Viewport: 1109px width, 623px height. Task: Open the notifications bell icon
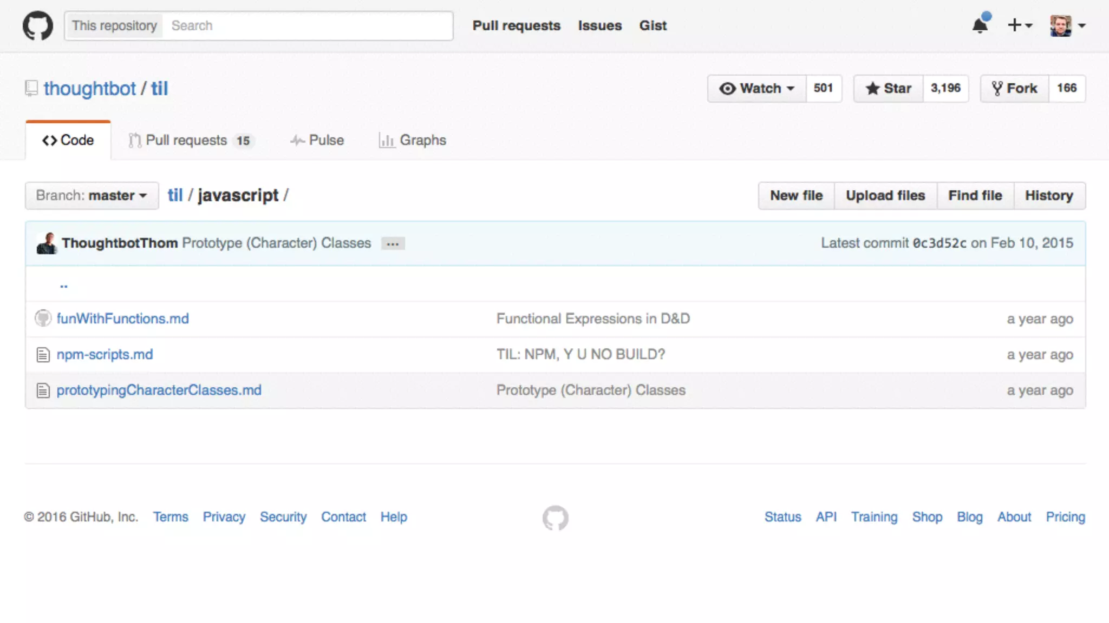click(x=980, y=25)
